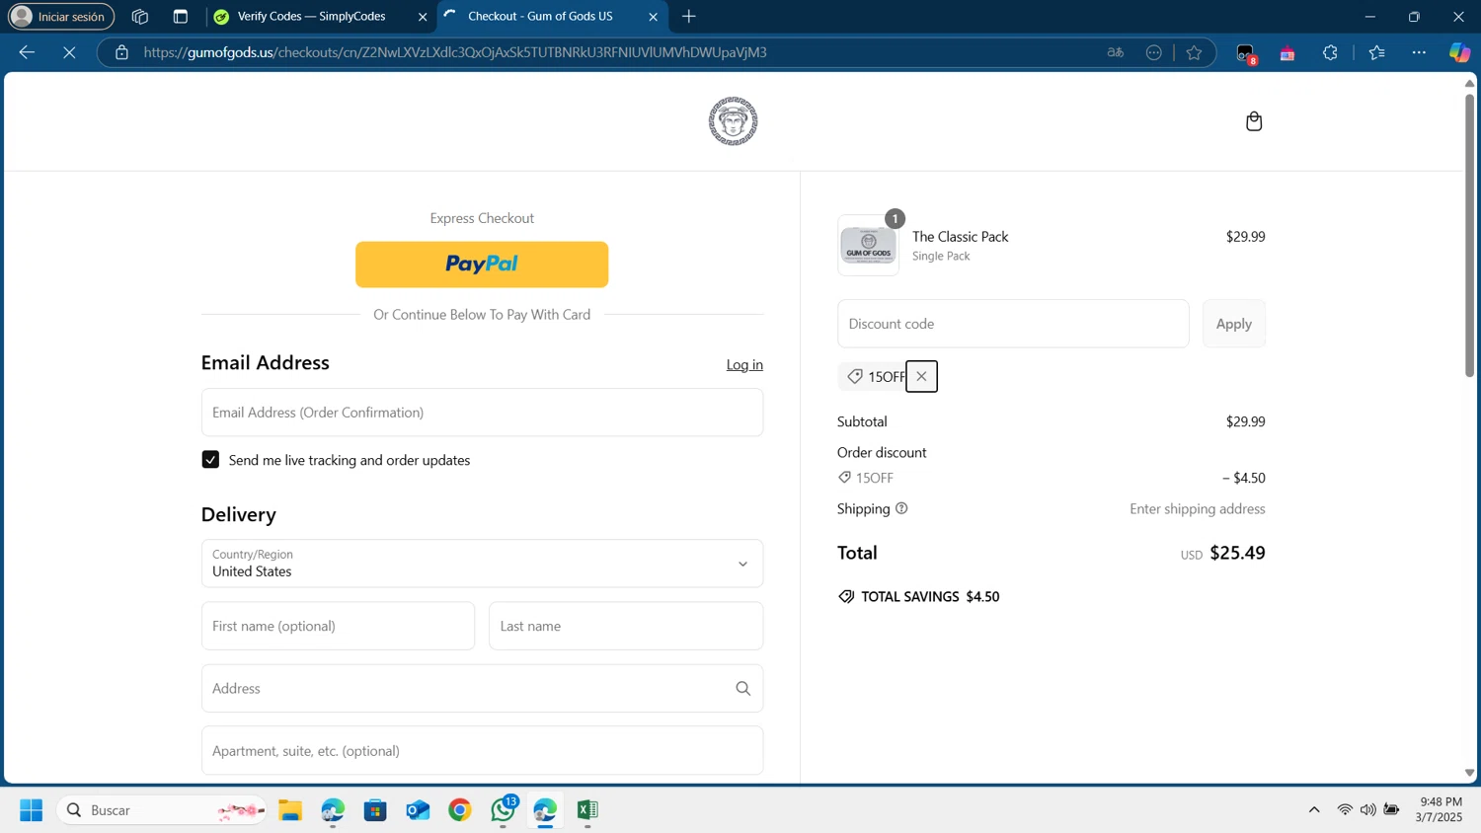Focus the Email Address input field
Screen dimensions: 1481x833
click(482, 413)
